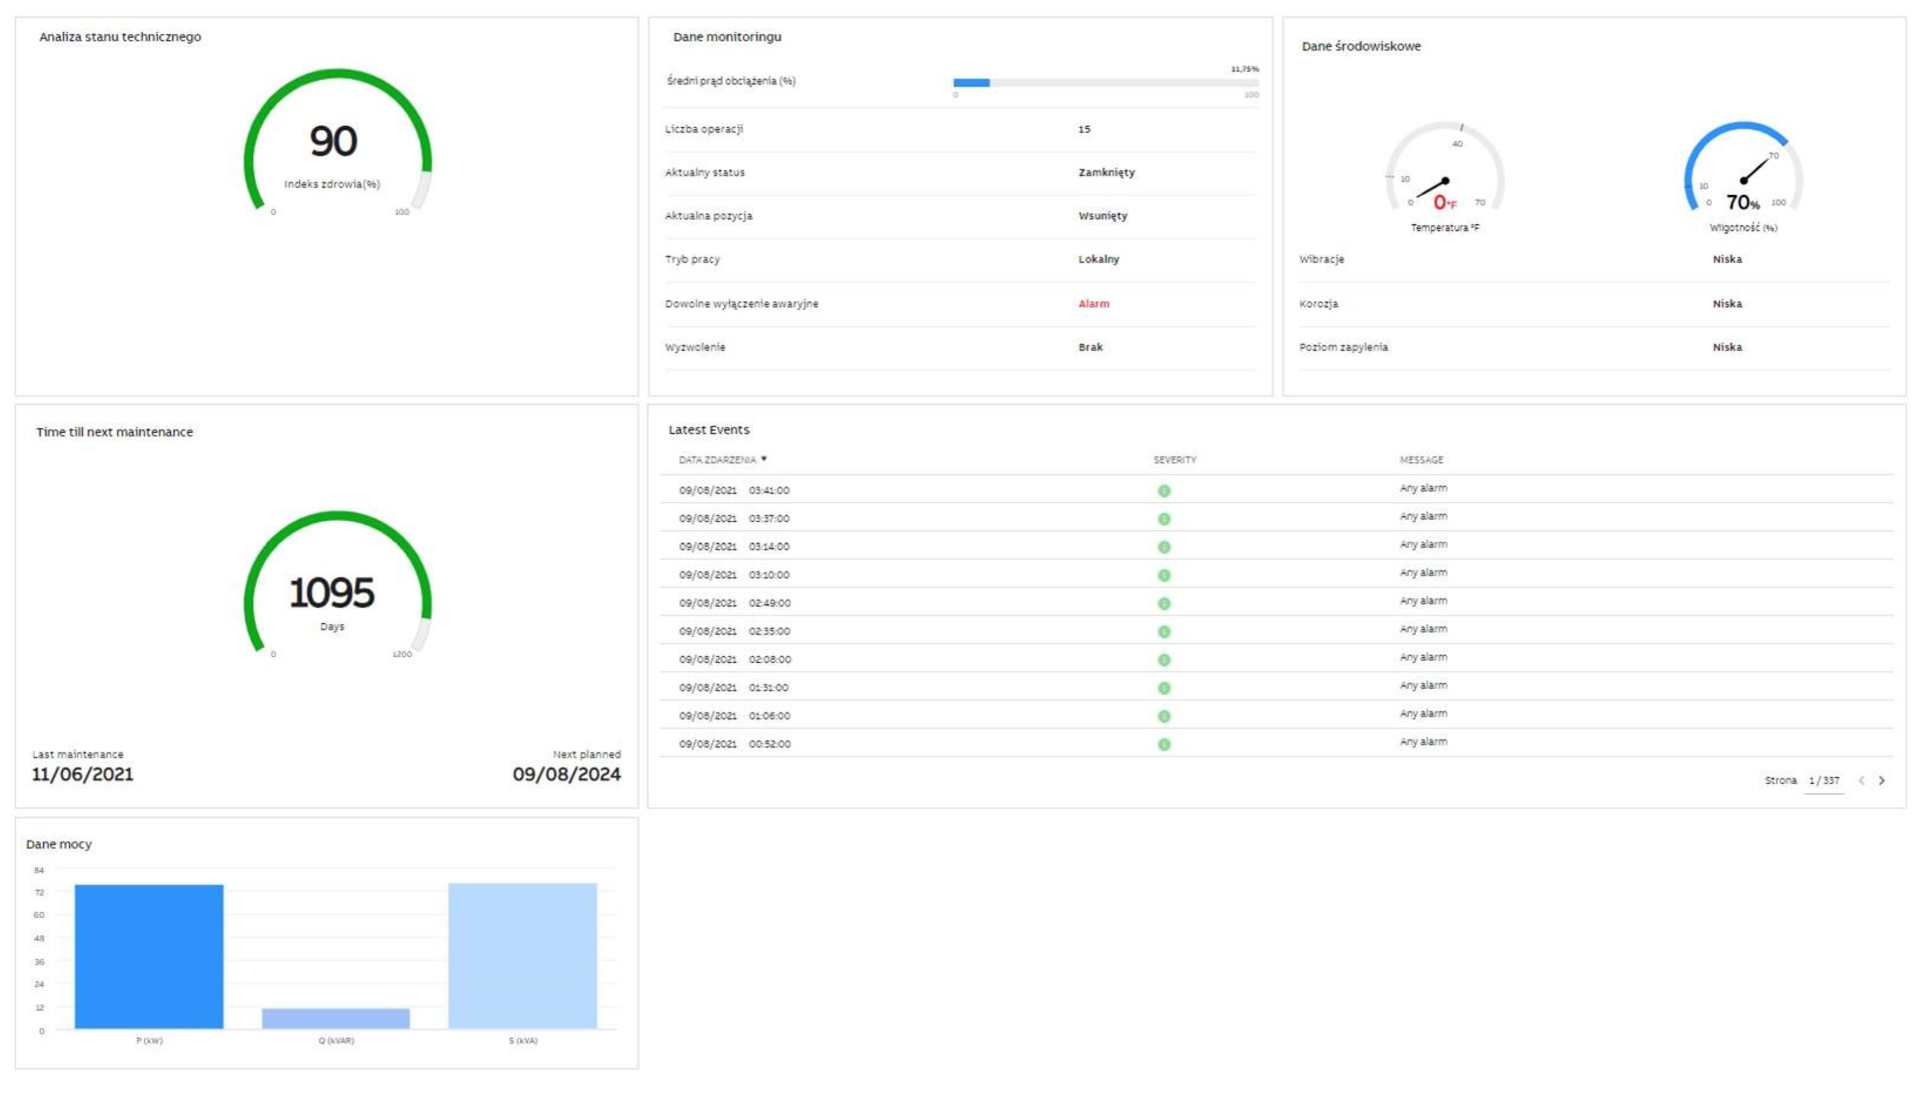Click previous events page arrow
1921x1093 pixels.
pyautogui.click(x=1861, y=781)
